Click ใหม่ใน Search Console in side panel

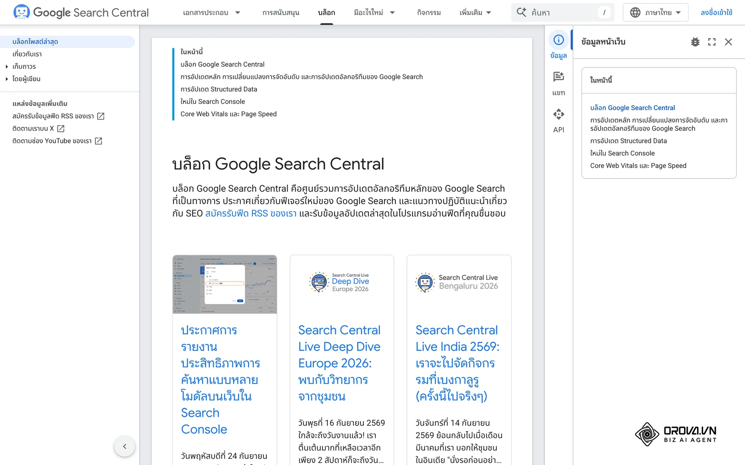point(623,153)
